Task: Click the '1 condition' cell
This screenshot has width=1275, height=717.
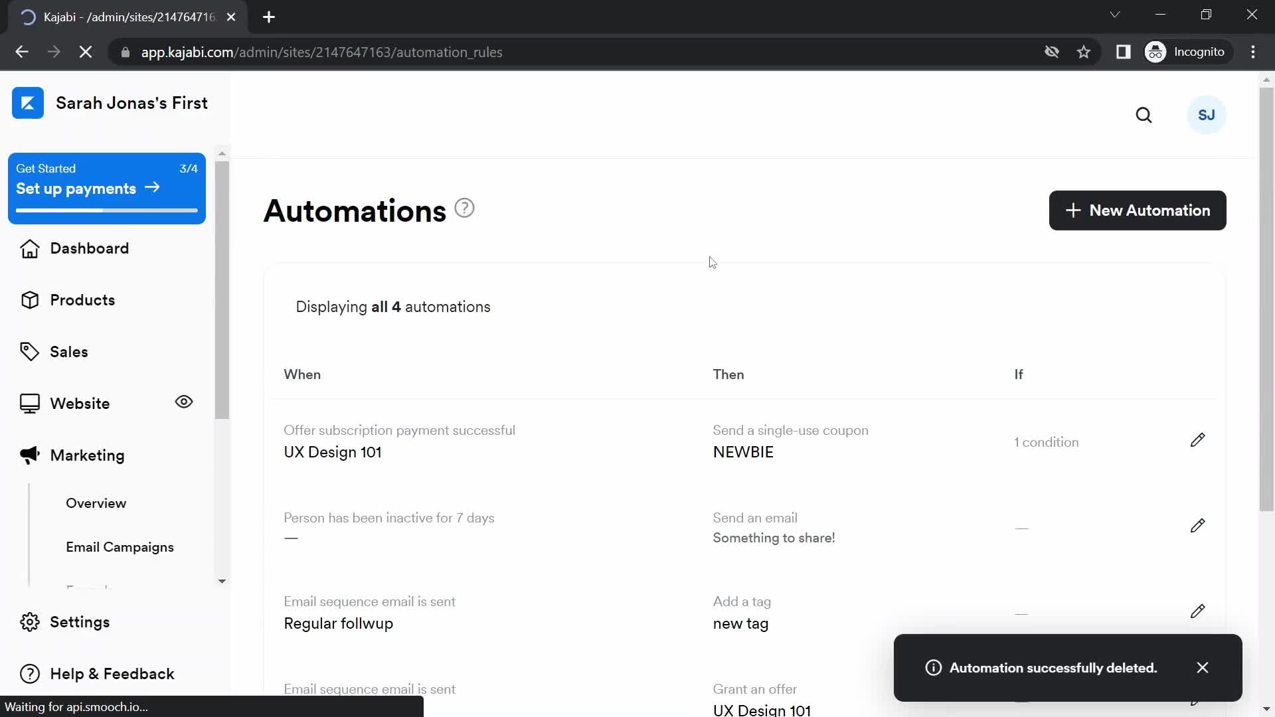Action: 1046,442
